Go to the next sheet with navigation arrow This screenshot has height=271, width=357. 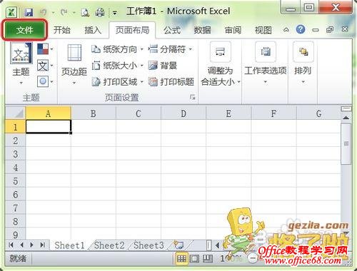[x=32, y=245]
